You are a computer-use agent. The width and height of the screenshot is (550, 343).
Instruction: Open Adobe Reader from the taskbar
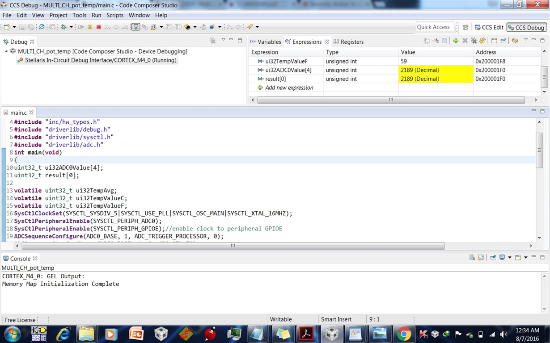306,334
